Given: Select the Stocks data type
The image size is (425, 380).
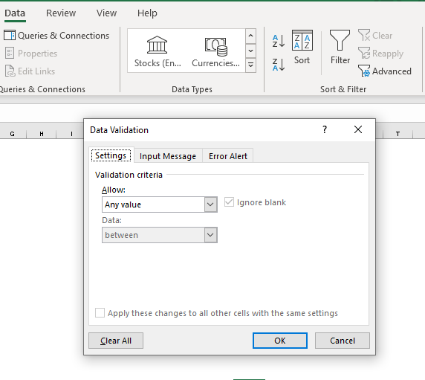Looking at the screenshot, I should click(158, 51).
